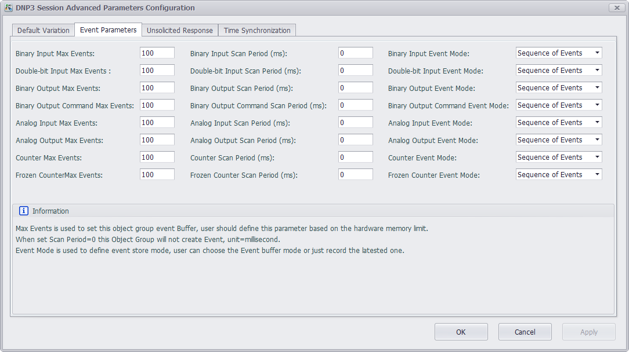Go to the Time Synchronization tab
The image size is (629, 352).
[x=257, y=30]
